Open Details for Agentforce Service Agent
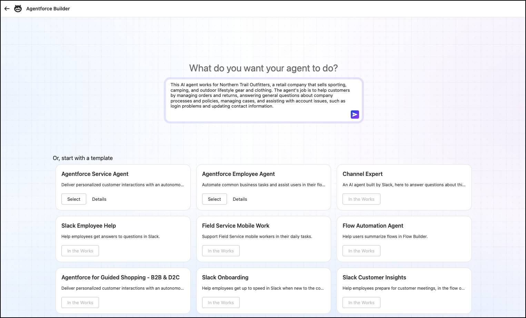Screen dimensions: 526x318 coord(99,199)
